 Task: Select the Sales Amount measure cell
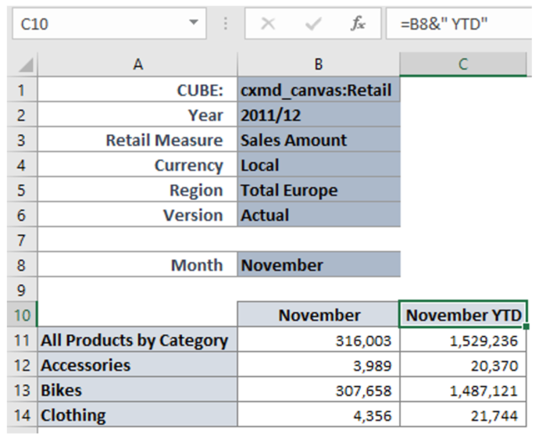(319, 140)
